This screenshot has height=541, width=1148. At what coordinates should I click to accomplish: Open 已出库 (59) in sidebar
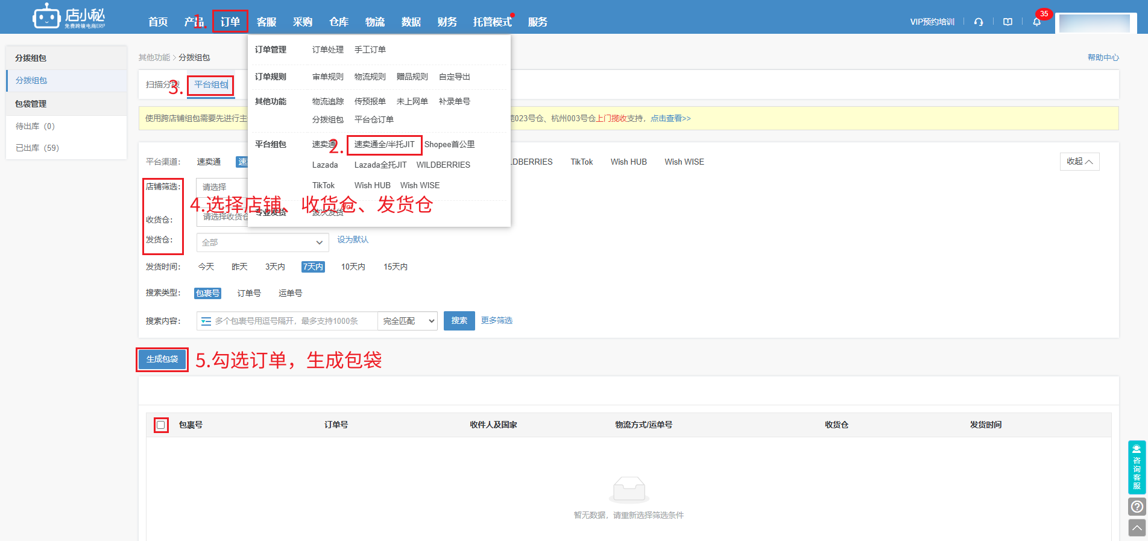37,148
